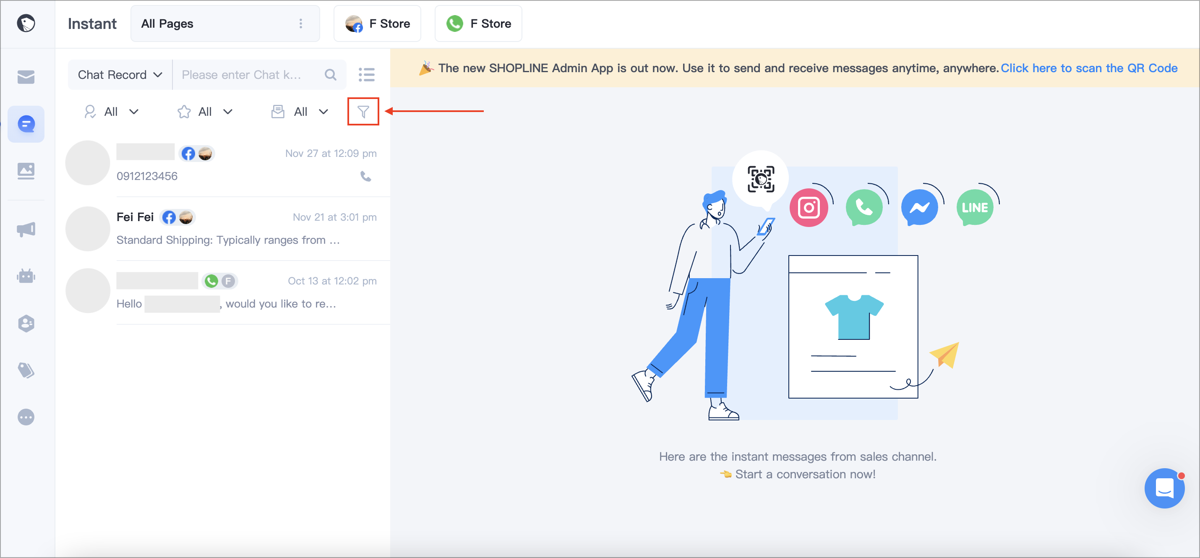This screenshot has width=1200, height=558.
Task: Open the All Pages selector menu
Action: tap(225, 23)
